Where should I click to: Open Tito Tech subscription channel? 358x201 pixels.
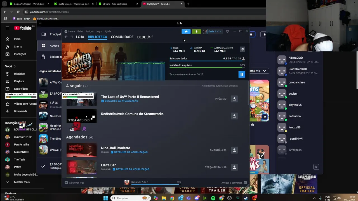[x=19, y=159]
